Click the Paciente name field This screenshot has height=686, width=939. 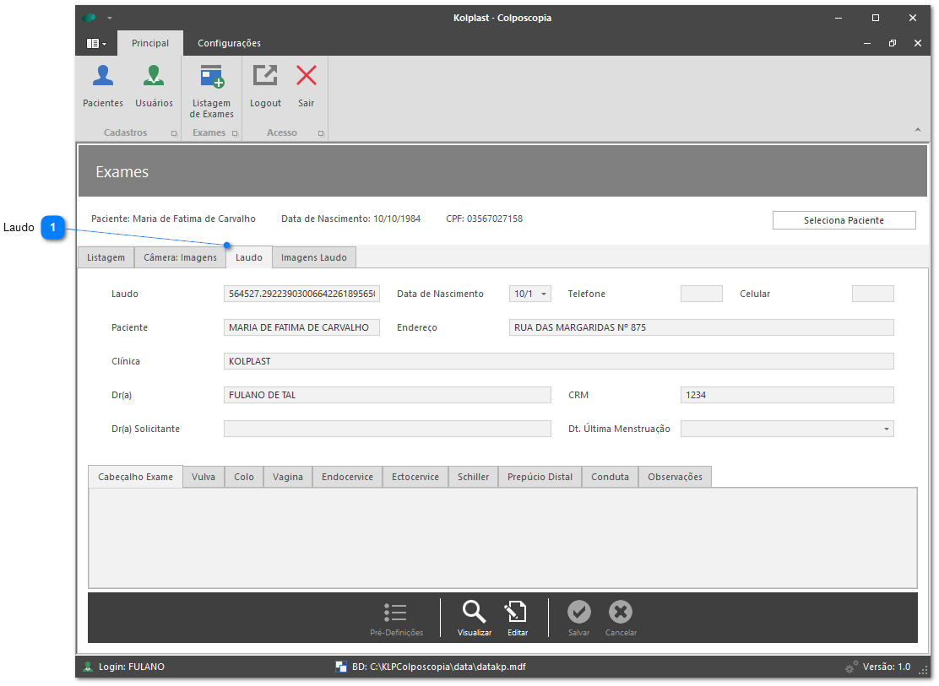click(301, 327)
